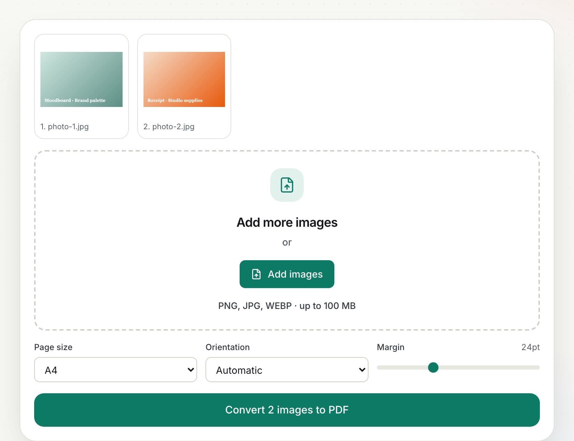
Task: Click the Add images button
Action: [287, 274]
